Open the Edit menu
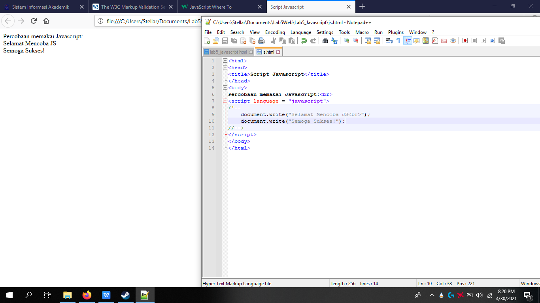 pyautogui.click(x=221, y=32)
